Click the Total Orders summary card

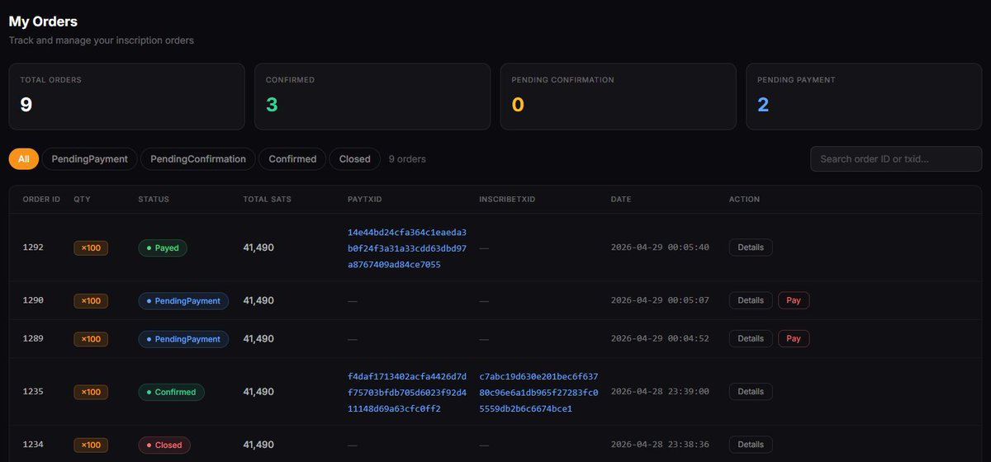[126, 97]
